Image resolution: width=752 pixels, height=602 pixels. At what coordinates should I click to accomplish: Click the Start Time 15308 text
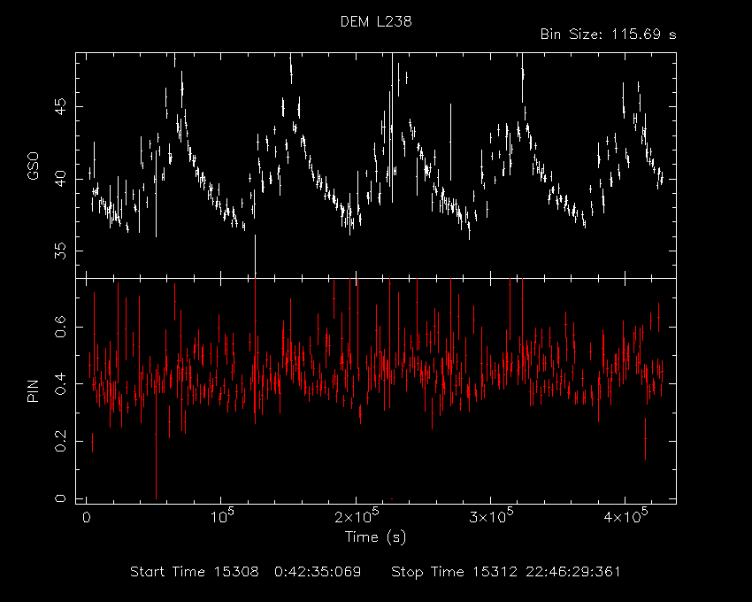195,572
